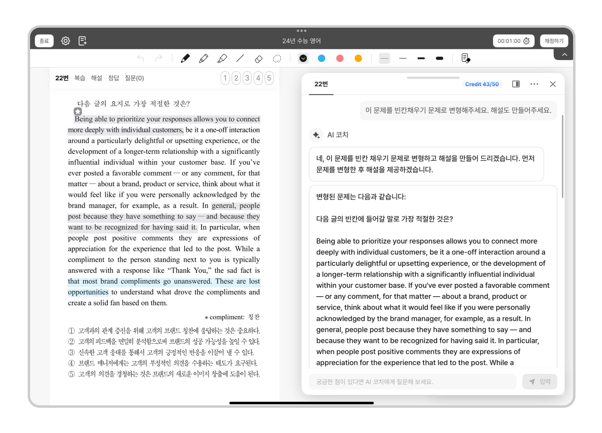This screenshot has height=433, width=602.
Task: Select the 22번 tab in AI panel
Action: point(321,84)
